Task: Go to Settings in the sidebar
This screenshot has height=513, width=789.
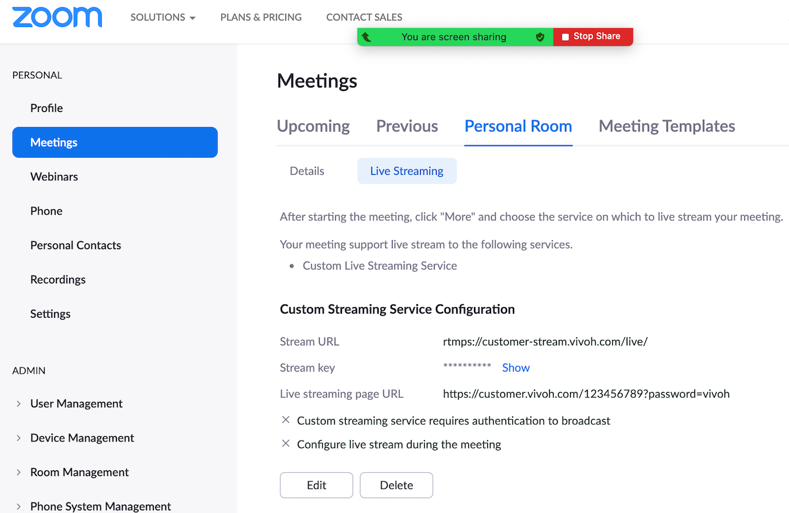Action: tap(50, 314)
